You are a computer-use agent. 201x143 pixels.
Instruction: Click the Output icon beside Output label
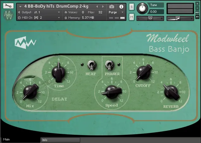click(x=19, y=12)
